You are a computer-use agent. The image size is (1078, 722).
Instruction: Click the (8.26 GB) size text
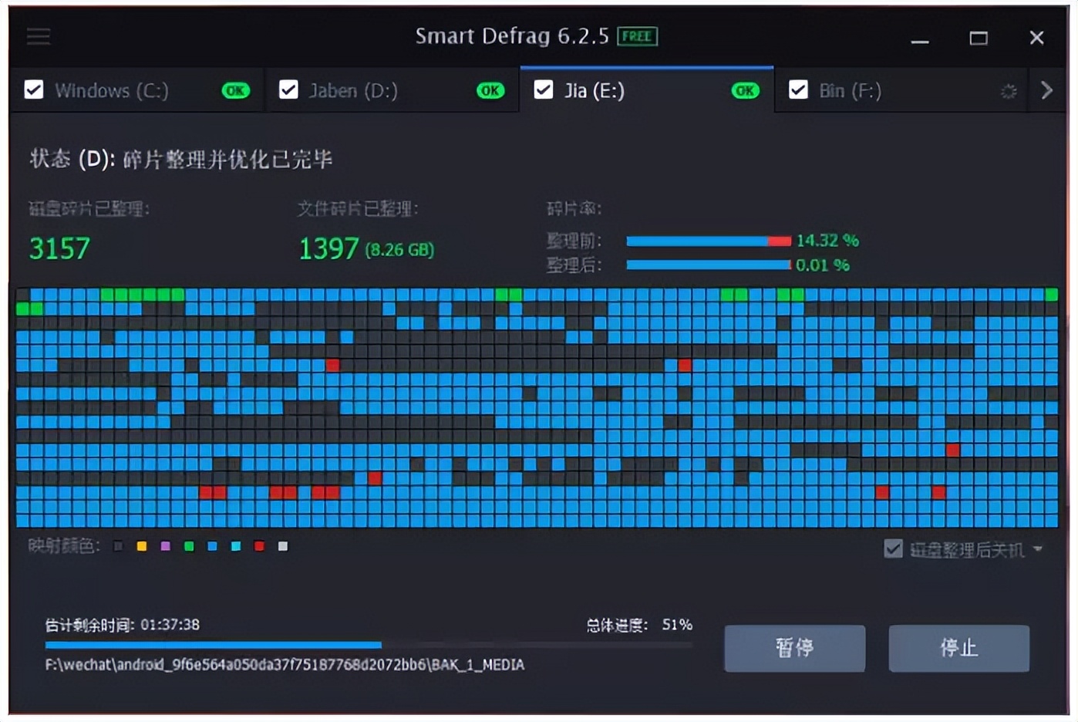399,250
